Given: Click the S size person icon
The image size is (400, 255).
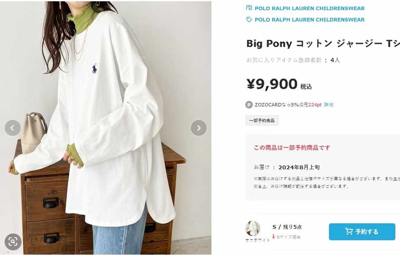Looking at the screenshot, I should 274,237.
